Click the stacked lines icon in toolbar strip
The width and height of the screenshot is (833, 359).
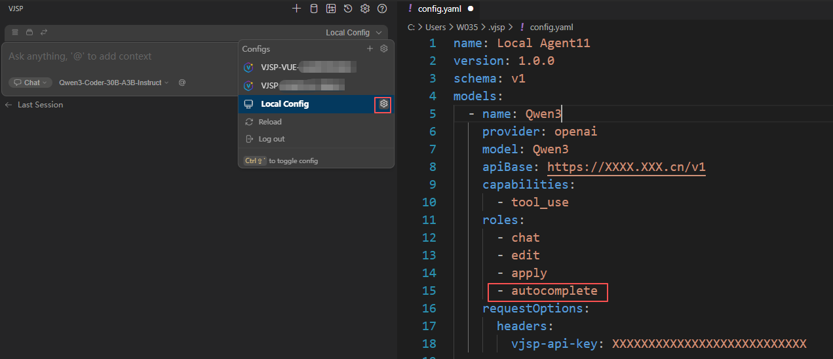15,32
